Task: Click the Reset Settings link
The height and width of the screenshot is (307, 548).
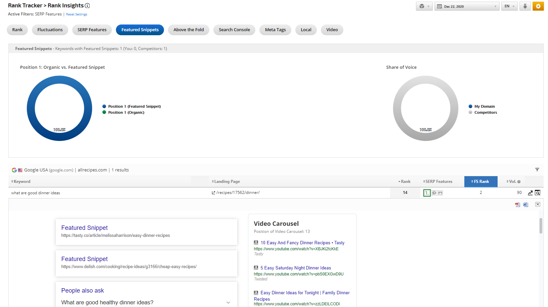Action: 77,14
